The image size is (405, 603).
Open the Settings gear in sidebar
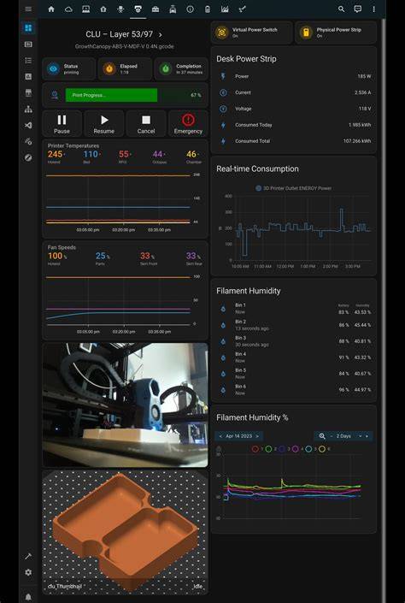pyautogui.click(x=28, y=572)
